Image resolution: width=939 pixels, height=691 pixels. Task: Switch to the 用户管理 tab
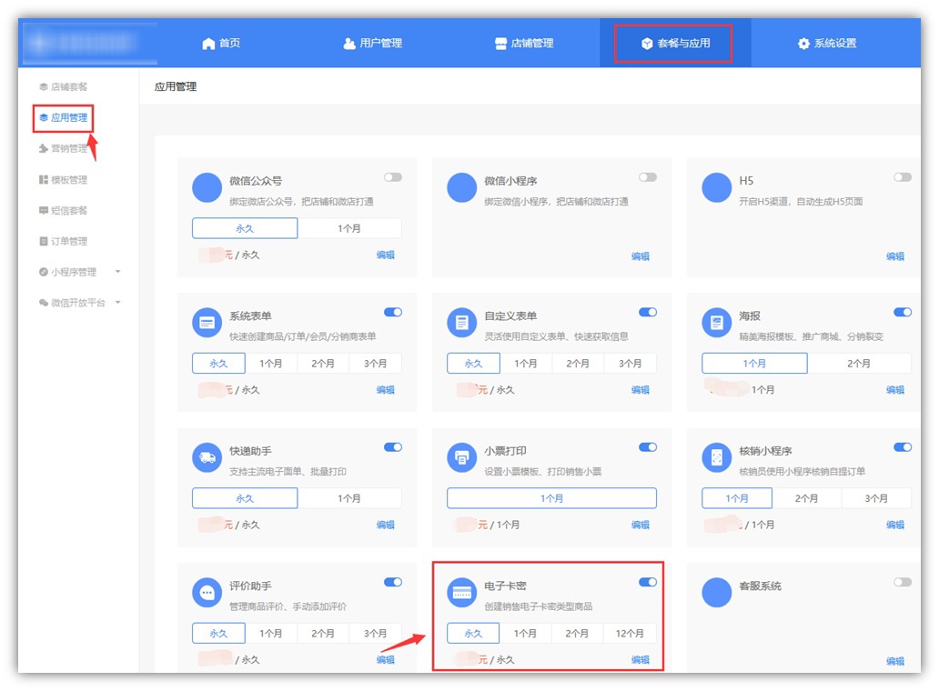(x=373, y=44)
